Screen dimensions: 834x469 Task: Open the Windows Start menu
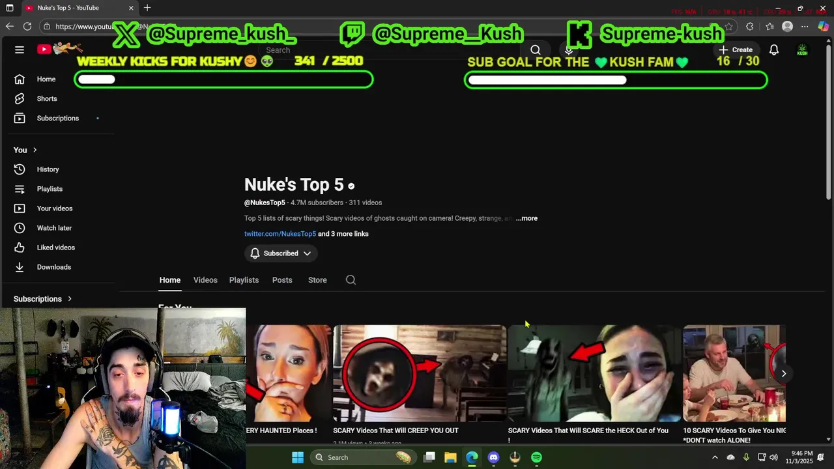298,457
